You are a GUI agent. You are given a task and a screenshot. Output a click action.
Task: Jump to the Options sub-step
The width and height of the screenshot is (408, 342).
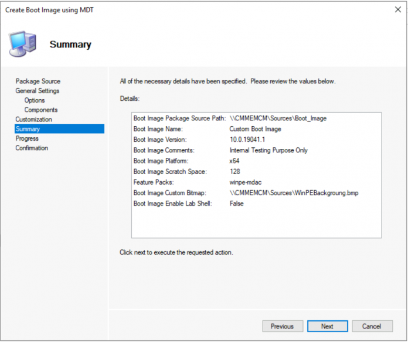point(35,100)
